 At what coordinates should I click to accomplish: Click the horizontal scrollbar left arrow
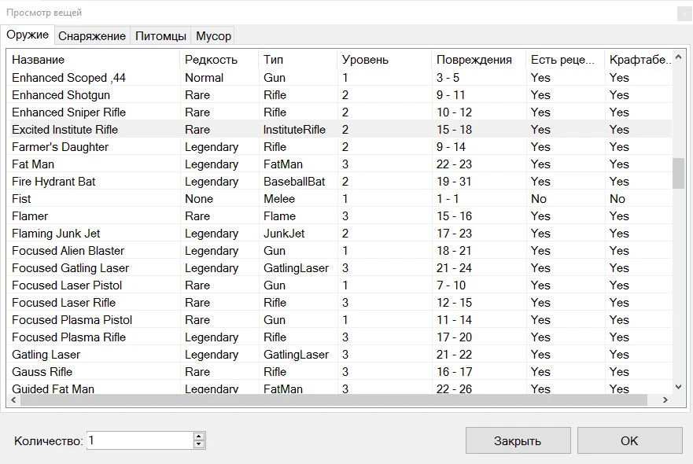coord(13,400)
